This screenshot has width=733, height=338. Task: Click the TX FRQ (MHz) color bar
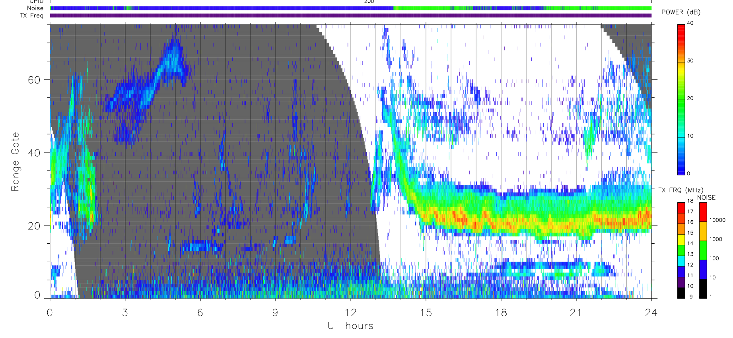point(681,251)
